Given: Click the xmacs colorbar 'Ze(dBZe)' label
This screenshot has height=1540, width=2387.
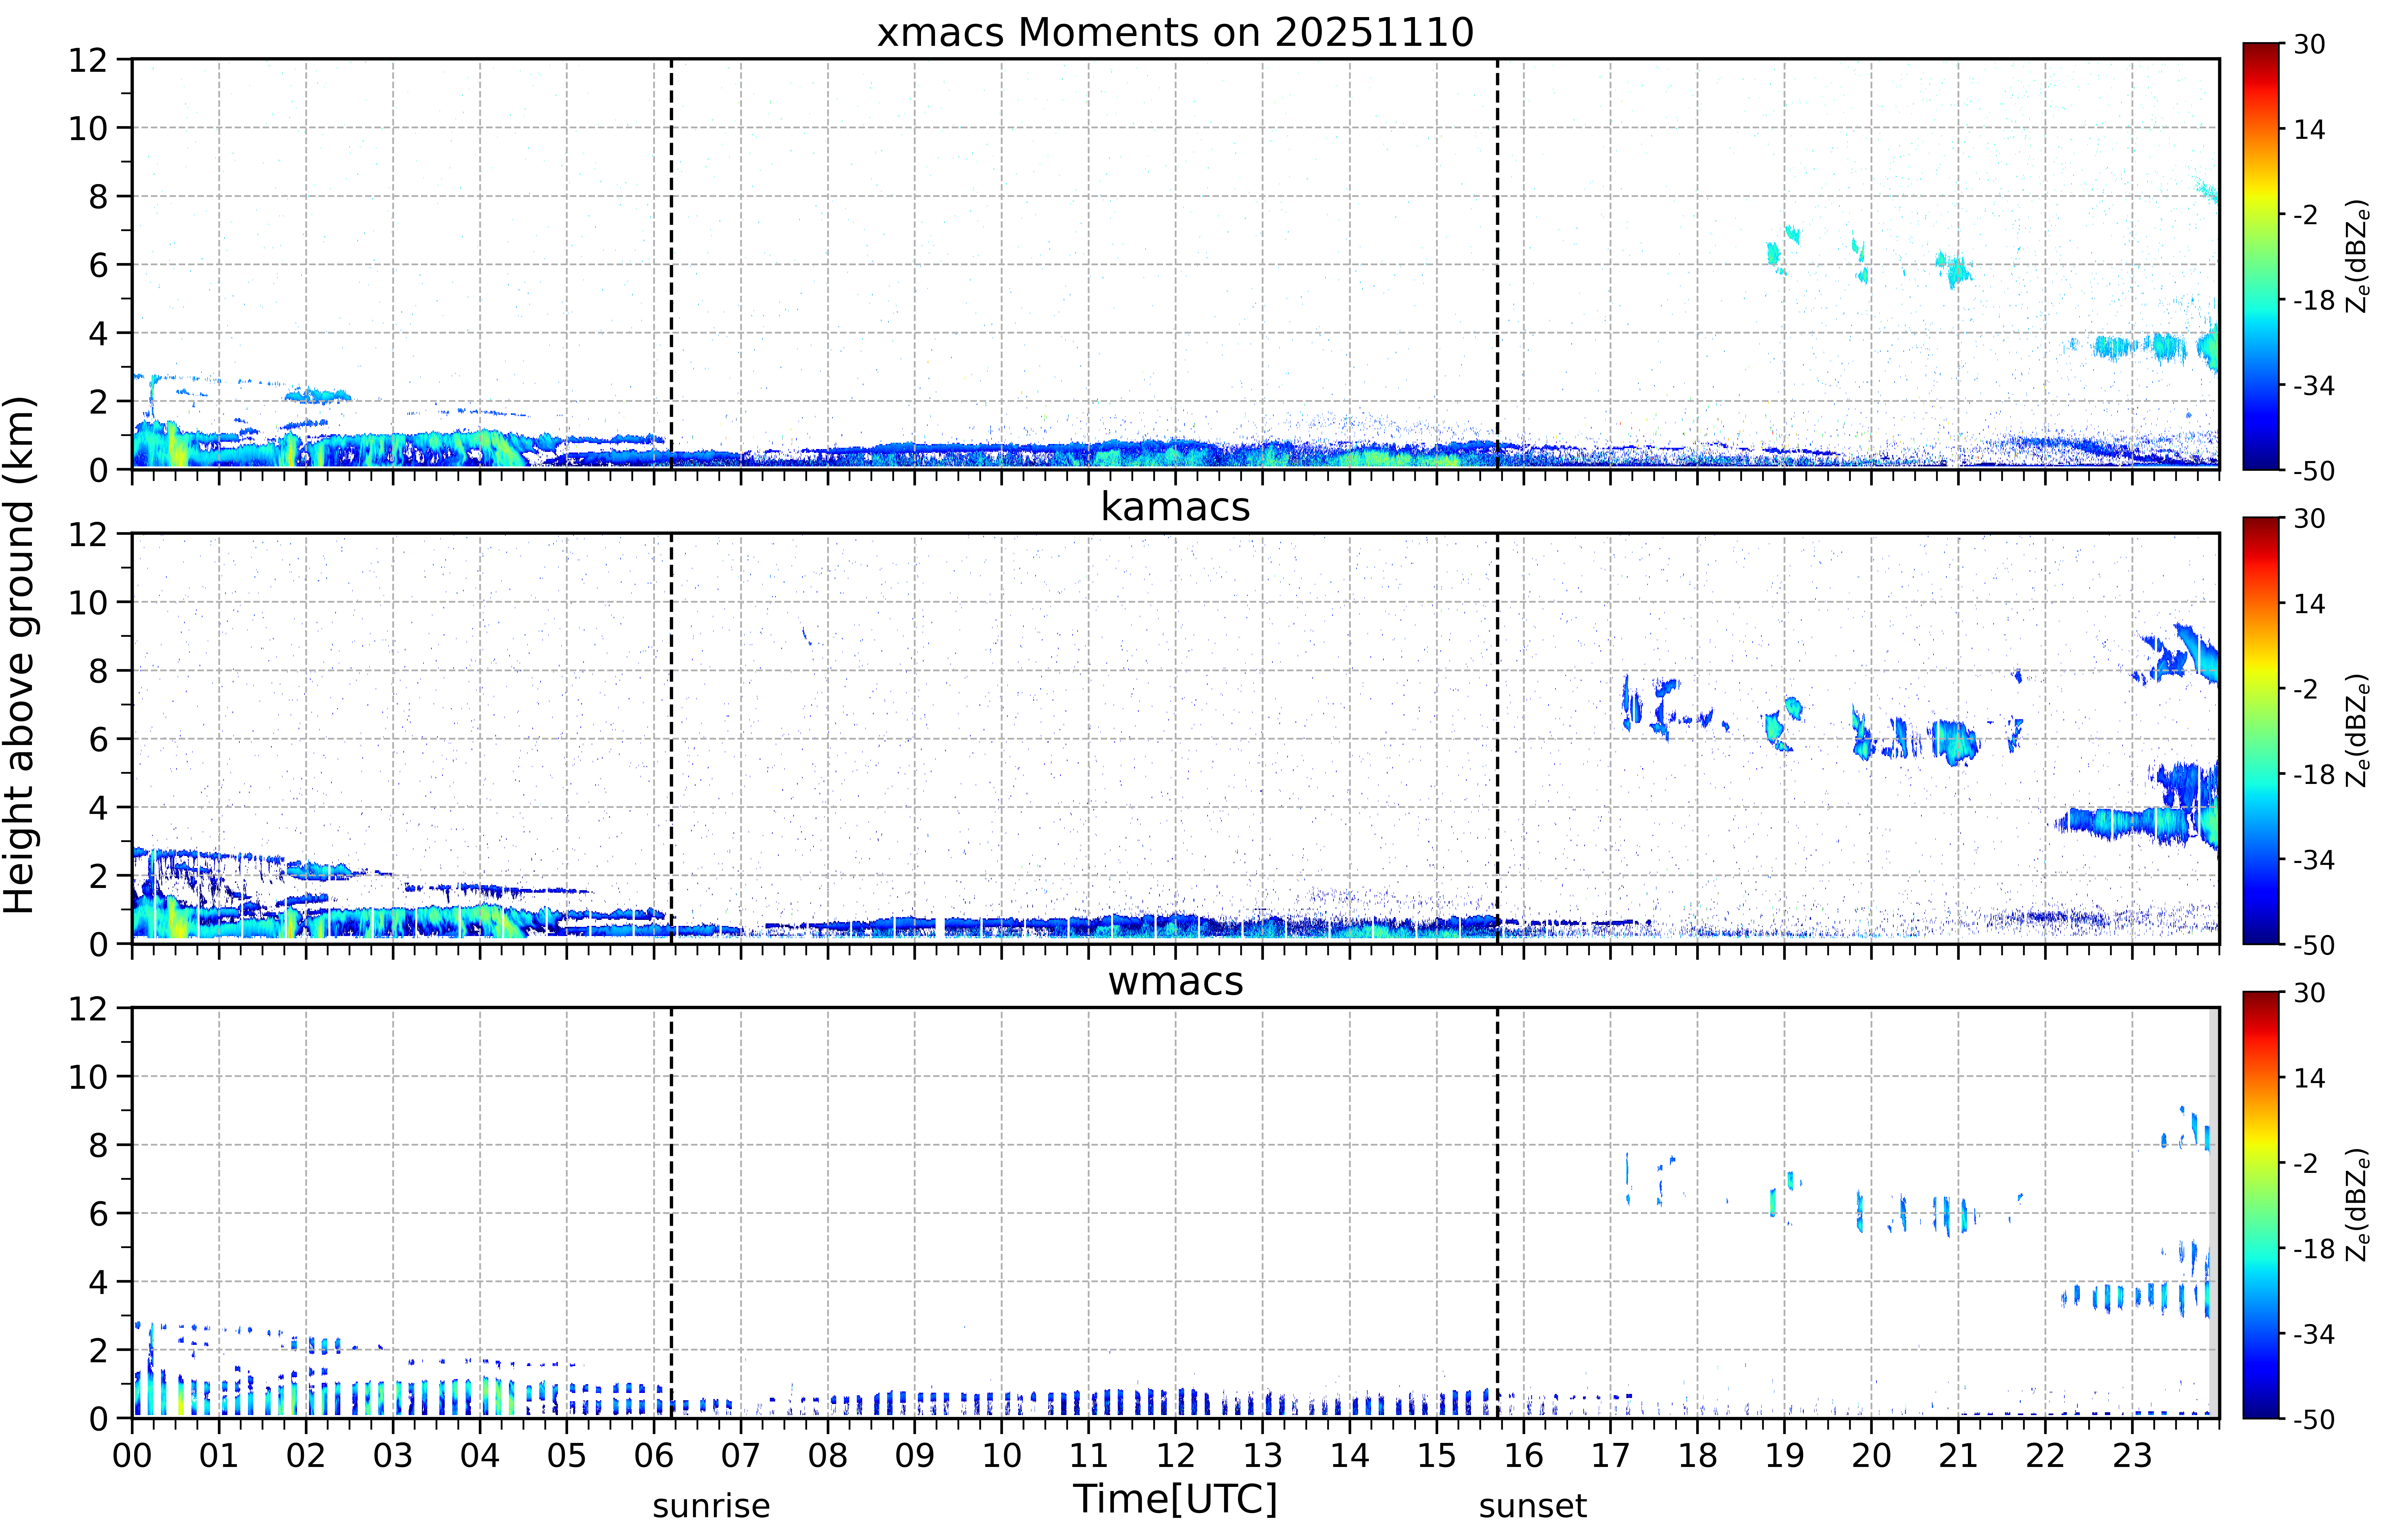Looking at the screenshot, I should (2358, 256).
